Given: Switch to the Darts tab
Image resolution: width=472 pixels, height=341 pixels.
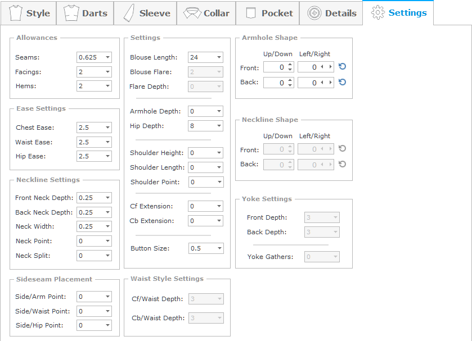Looking at the screenshot, I should coord(86,13).
